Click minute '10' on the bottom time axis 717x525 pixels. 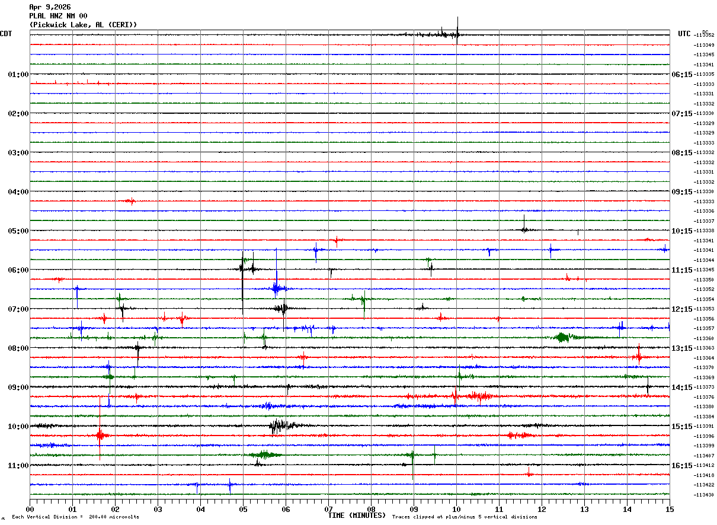(456, 509)
